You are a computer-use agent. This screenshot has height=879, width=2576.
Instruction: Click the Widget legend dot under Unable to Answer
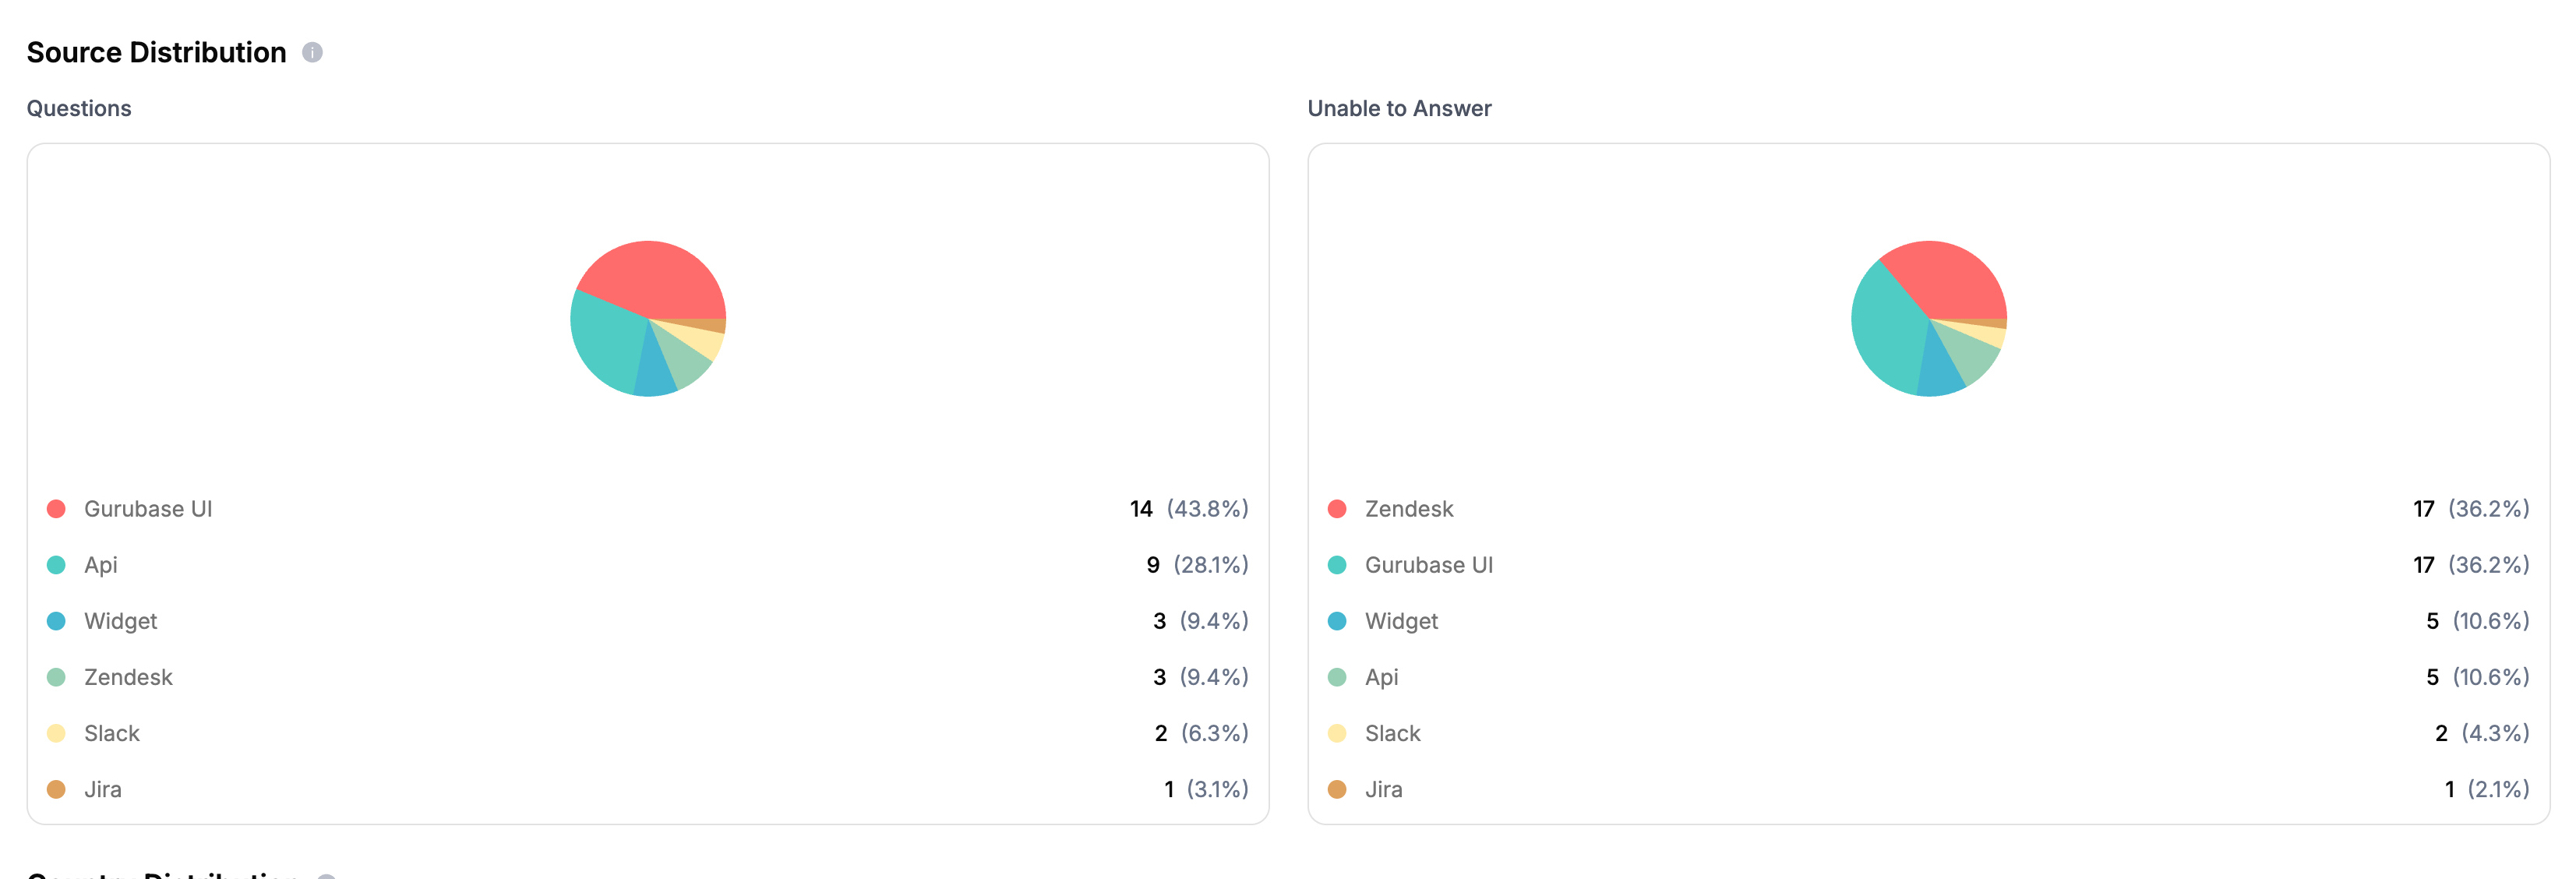pyautogui.click(x=1337, y=620)
